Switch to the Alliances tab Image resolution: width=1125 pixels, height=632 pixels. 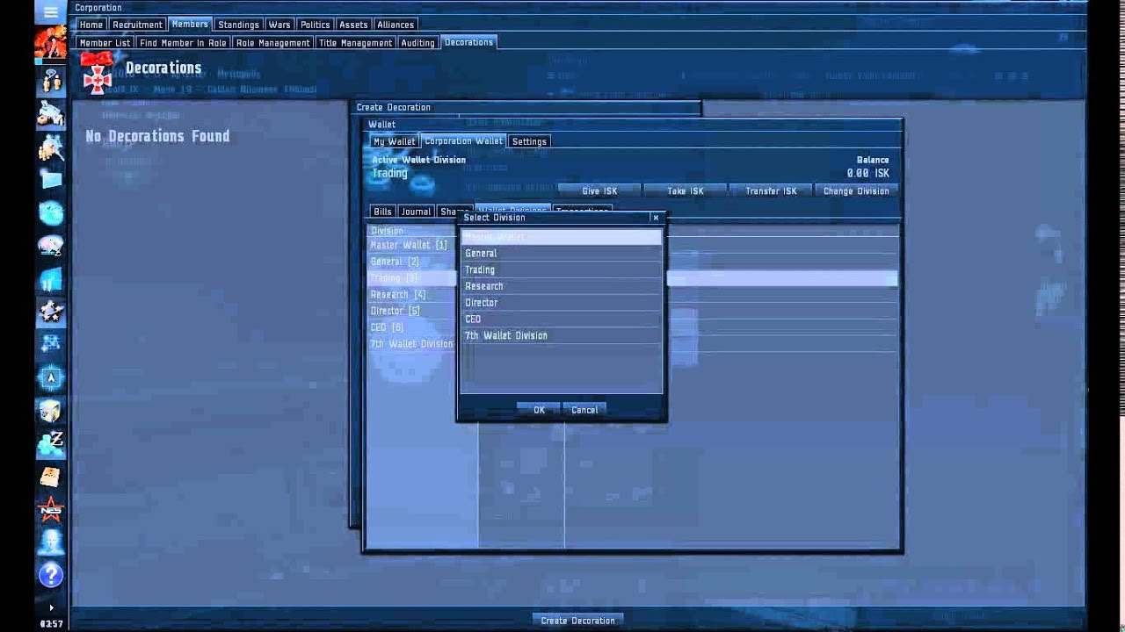(396, 25)
